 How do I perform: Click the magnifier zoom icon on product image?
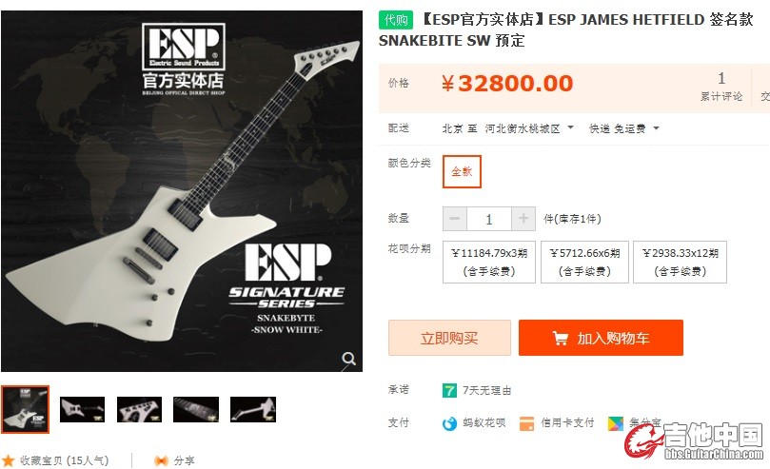[348, 359]
